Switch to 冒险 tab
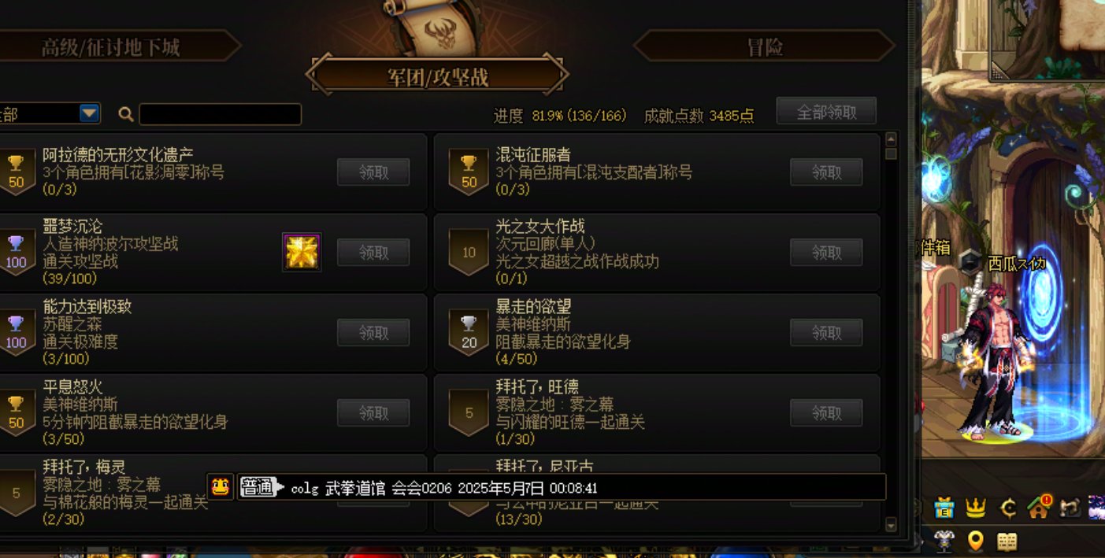This screenshot has width=1105, height=558. (x=764, y=46)
